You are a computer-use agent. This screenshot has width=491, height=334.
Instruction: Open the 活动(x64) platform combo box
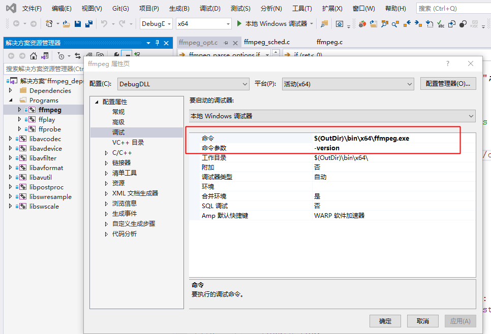(348, 84)
